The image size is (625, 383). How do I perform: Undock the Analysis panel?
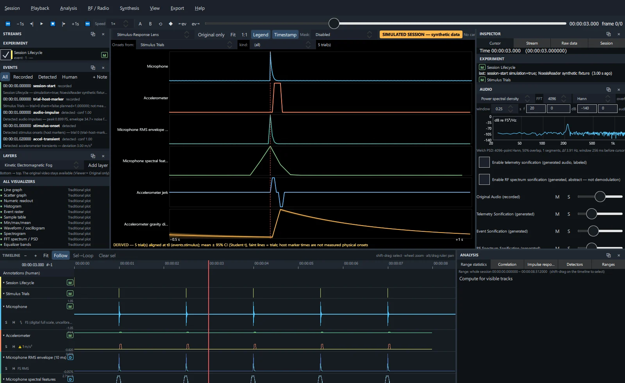point(609,255)
